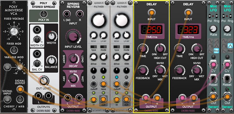Click the Fixed Mod poly jack

pos(14,50)
